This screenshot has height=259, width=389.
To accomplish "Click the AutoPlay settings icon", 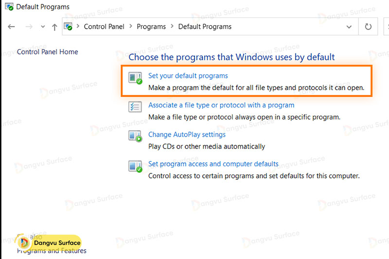I will coord(135,137).
